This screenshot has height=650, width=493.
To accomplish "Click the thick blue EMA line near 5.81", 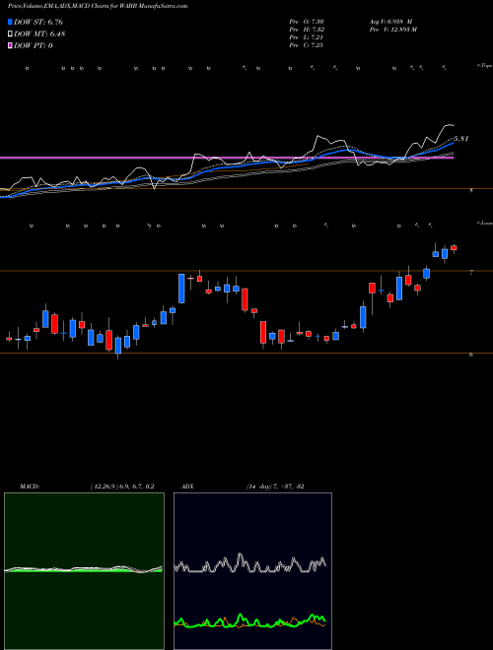I will pos(446,146).
